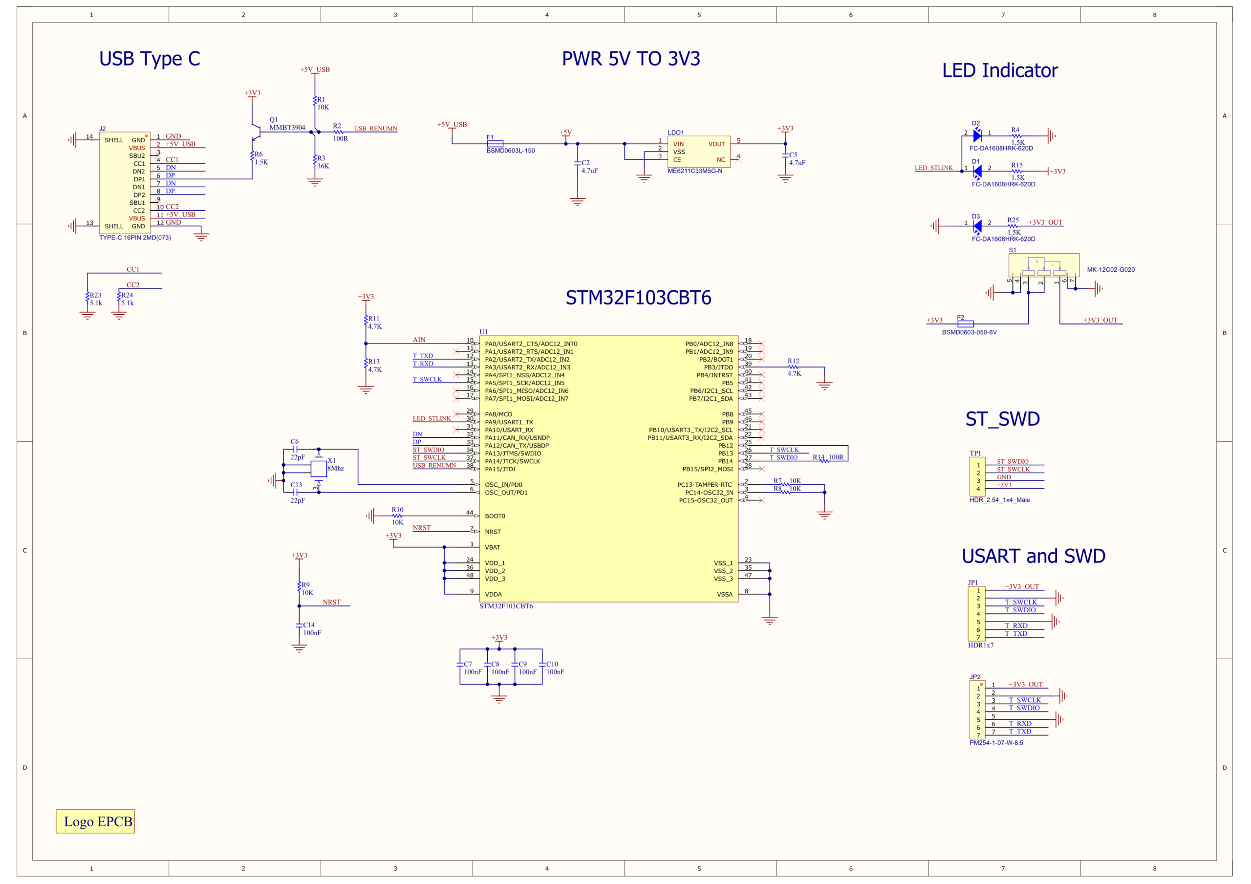The width and height of the screenshot is (1251, 884).
Task: Click resistor R7 10K
Action: pos(785,484)
